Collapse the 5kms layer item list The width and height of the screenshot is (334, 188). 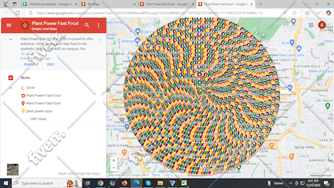tap(11, 88)
